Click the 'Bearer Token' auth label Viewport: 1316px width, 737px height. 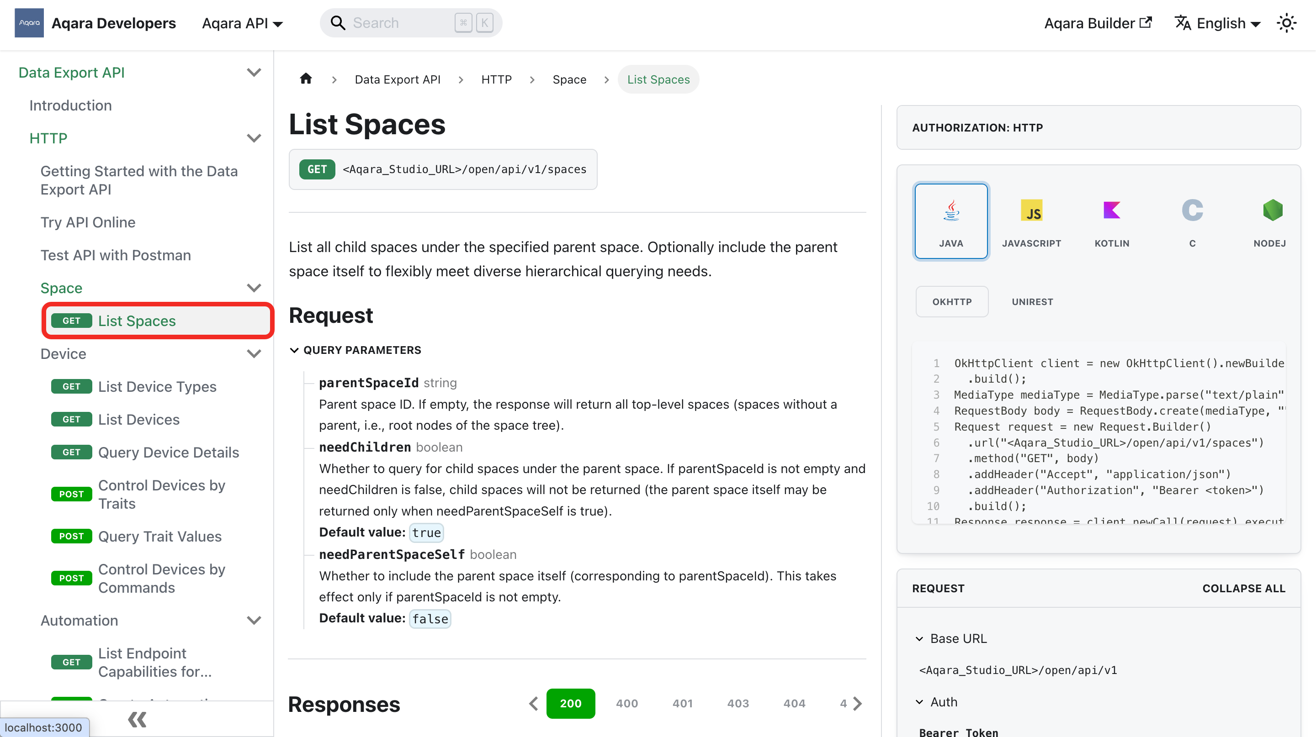pyautogui.click(x=958, y=732)
